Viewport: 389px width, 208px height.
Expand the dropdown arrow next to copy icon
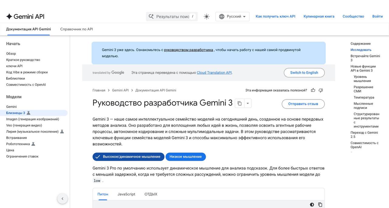[248, 103]
